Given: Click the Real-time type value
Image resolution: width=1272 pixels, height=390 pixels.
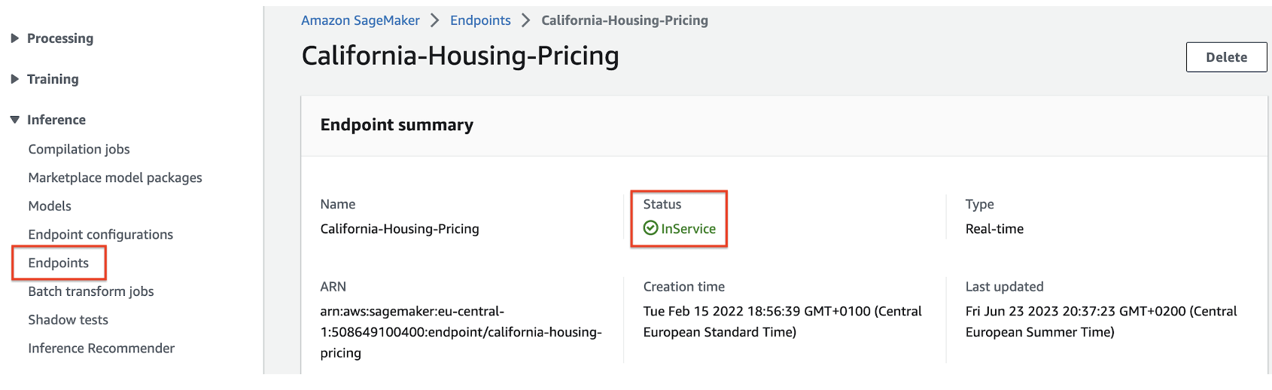Looking at the screenshot, I should pyautogui.click(x=994, y=229).
